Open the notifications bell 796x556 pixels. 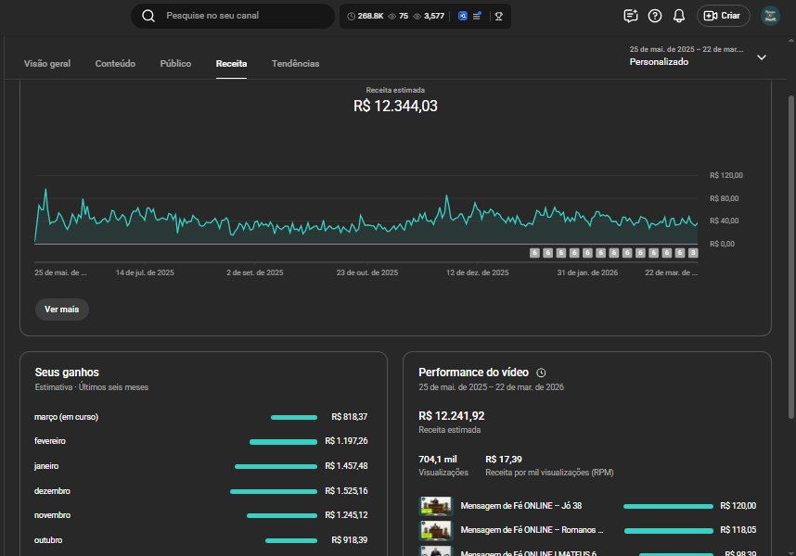tap(679, 16)
